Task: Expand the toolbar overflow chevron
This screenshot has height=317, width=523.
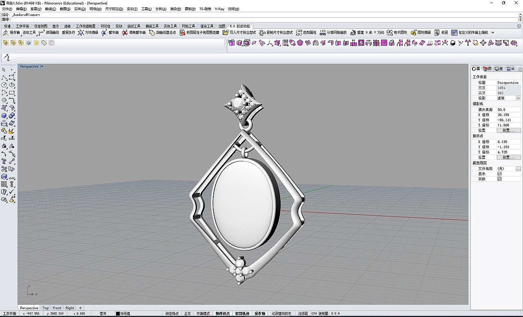Action: tap(492, 33)
